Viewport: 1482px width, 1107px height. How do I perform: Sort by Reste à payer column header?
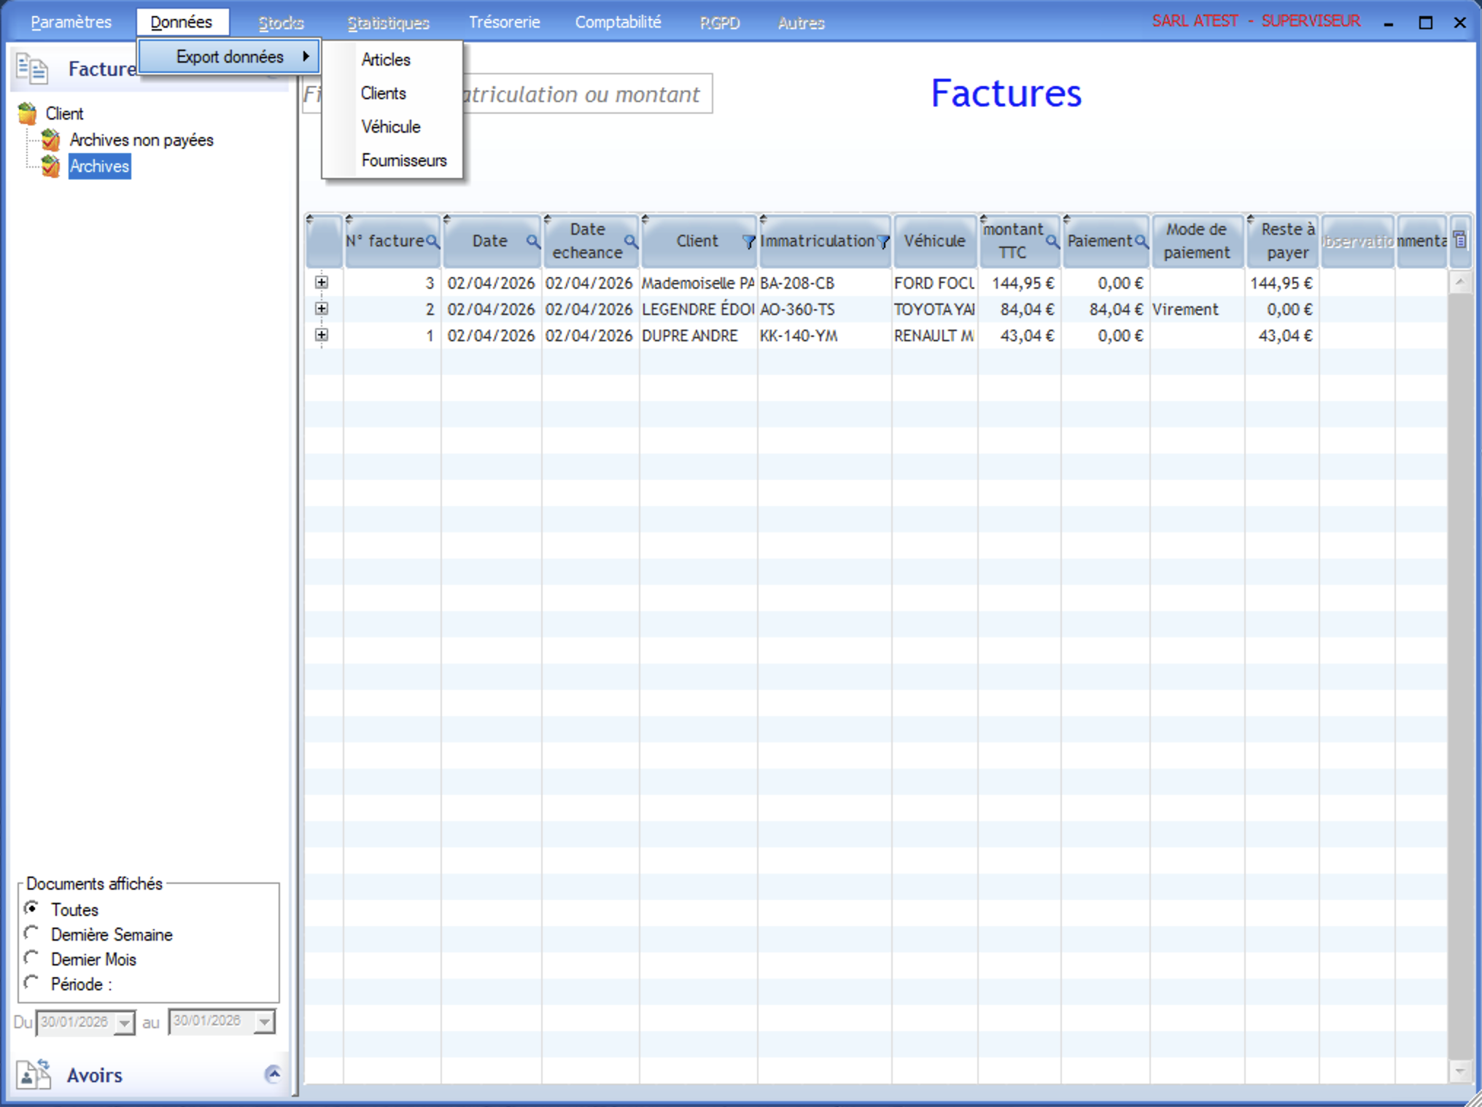coord(1287,241)
